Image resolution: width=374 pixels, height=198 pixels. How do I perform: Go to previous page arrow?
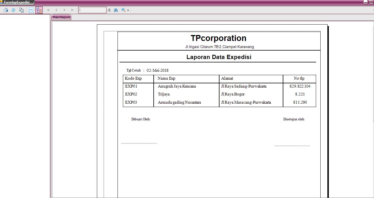tap(56, 10)
